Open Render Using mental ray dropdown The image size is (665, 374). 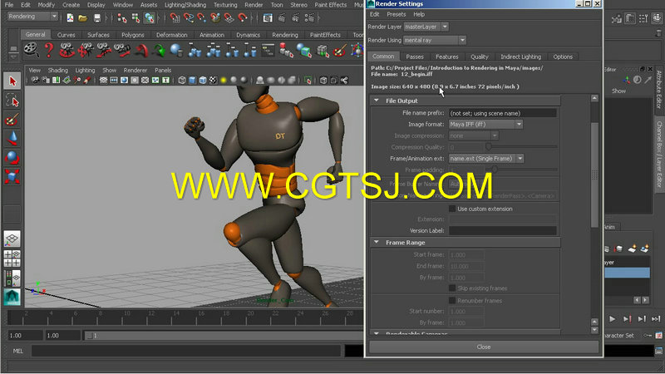(x=435, y=40)
